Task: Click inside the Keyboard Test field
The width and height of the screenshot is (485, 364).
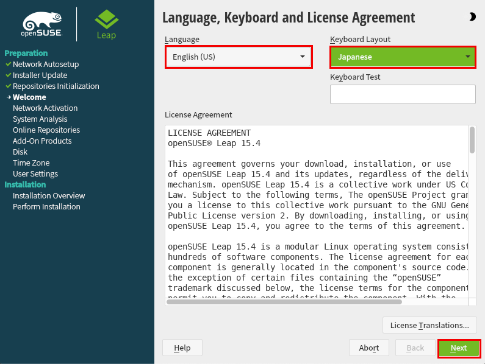Action: coord(403,94)
